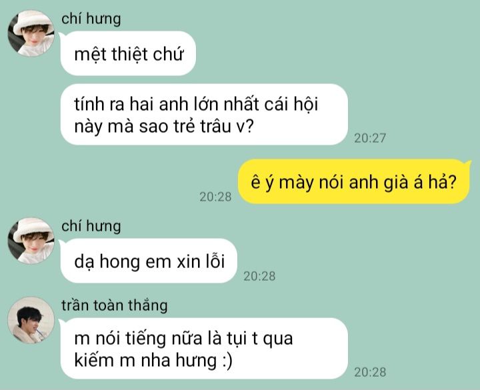Tap the yellow 'ê ý mày nói anh già á hả?' bubble
The height and width of the screenshot is (390, 480).
(354, 181)
